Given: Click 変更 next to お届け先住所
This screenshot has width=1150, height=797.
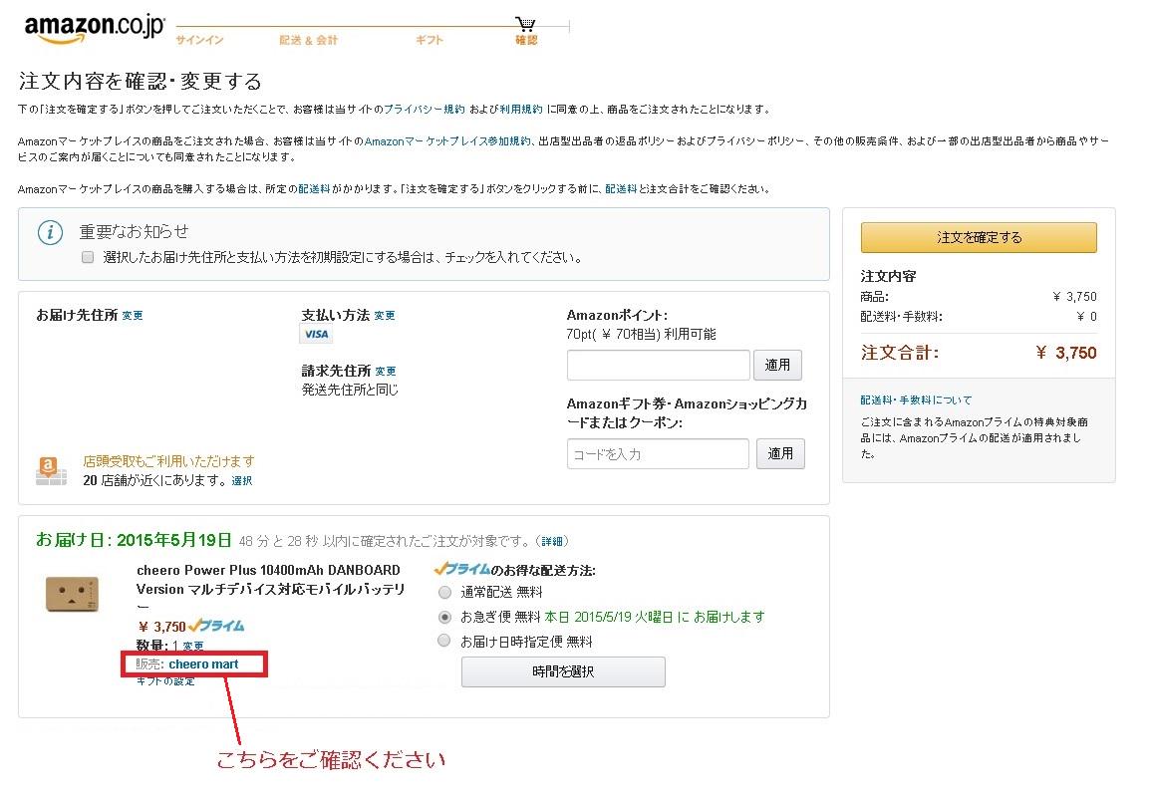Looking at the screenshot, I should pyautogui.click(x=133, y=315).
